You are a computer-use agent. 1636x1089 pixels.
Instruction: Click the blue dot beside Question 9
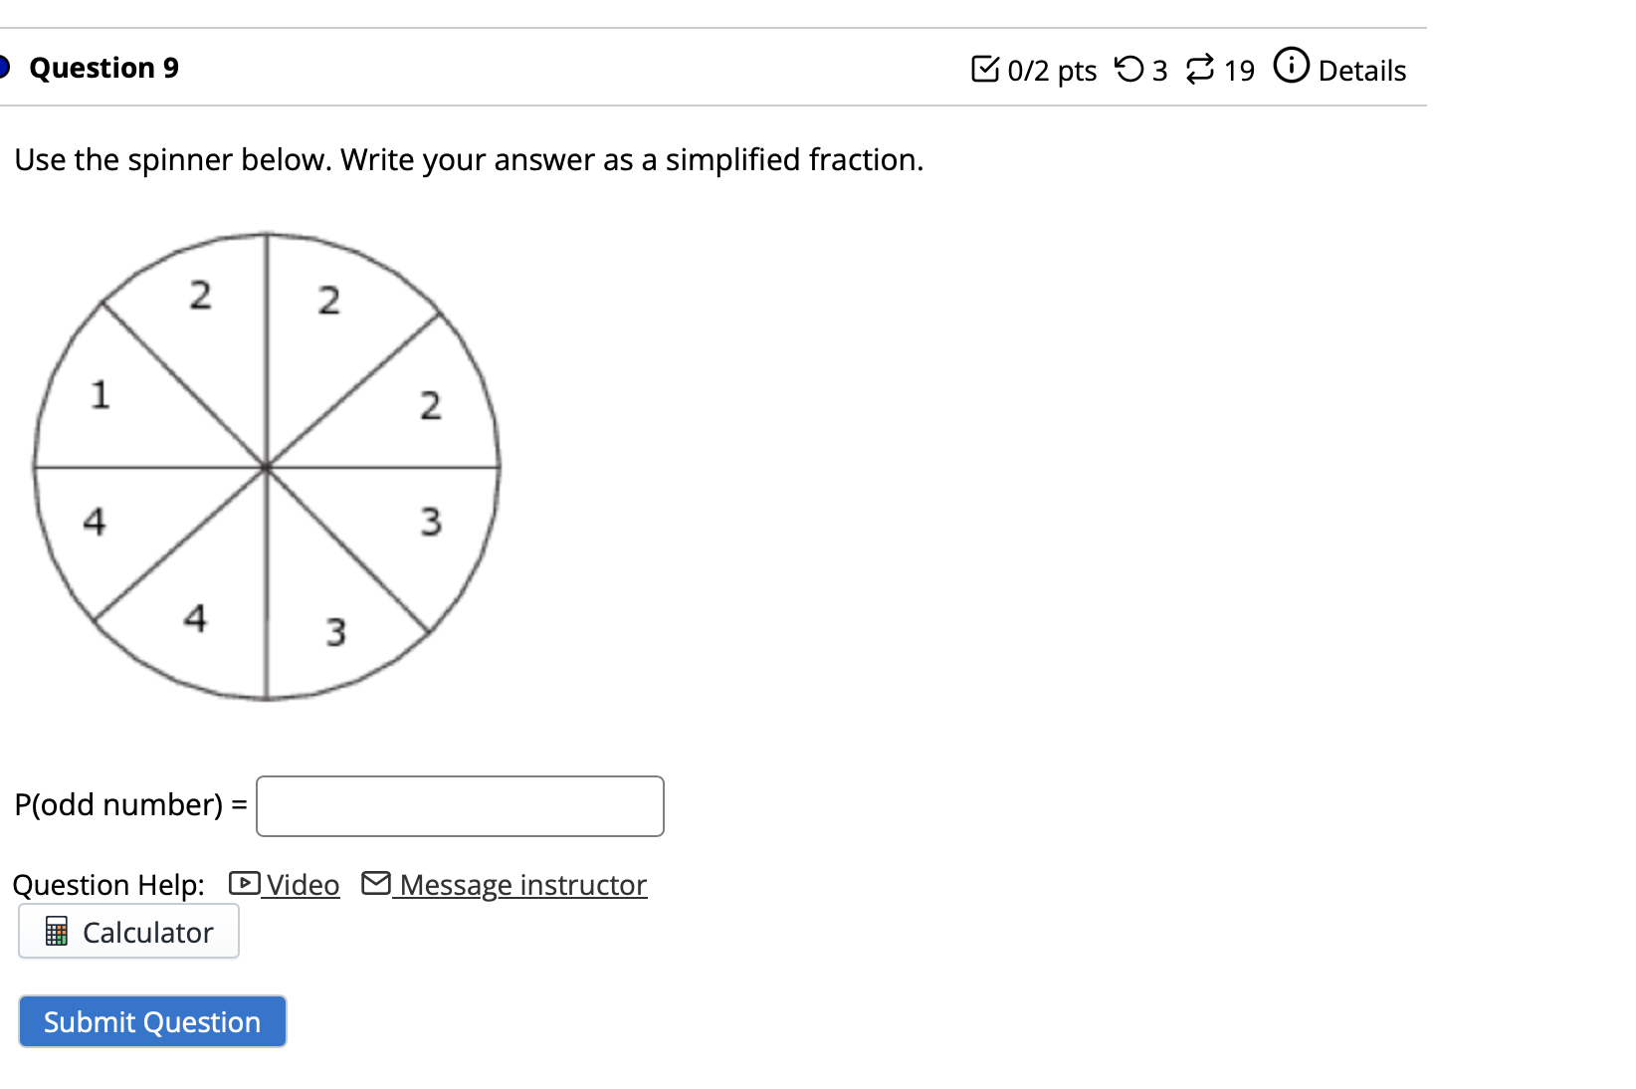pyautogui.click(x=3, y=66)
